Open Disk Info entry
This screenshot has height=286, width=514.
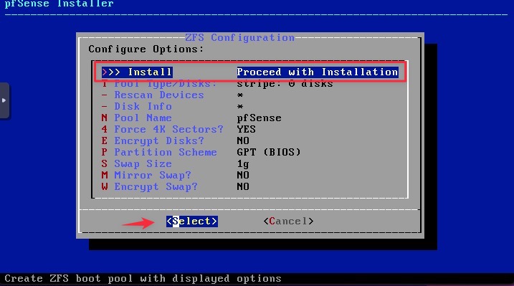pyautogui.click(x=137, y=107)
